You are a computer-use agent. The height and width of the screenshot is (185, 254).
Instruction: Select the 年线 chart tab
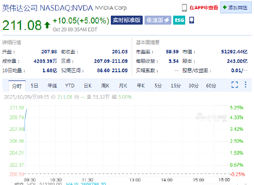(x=52, y=86)
